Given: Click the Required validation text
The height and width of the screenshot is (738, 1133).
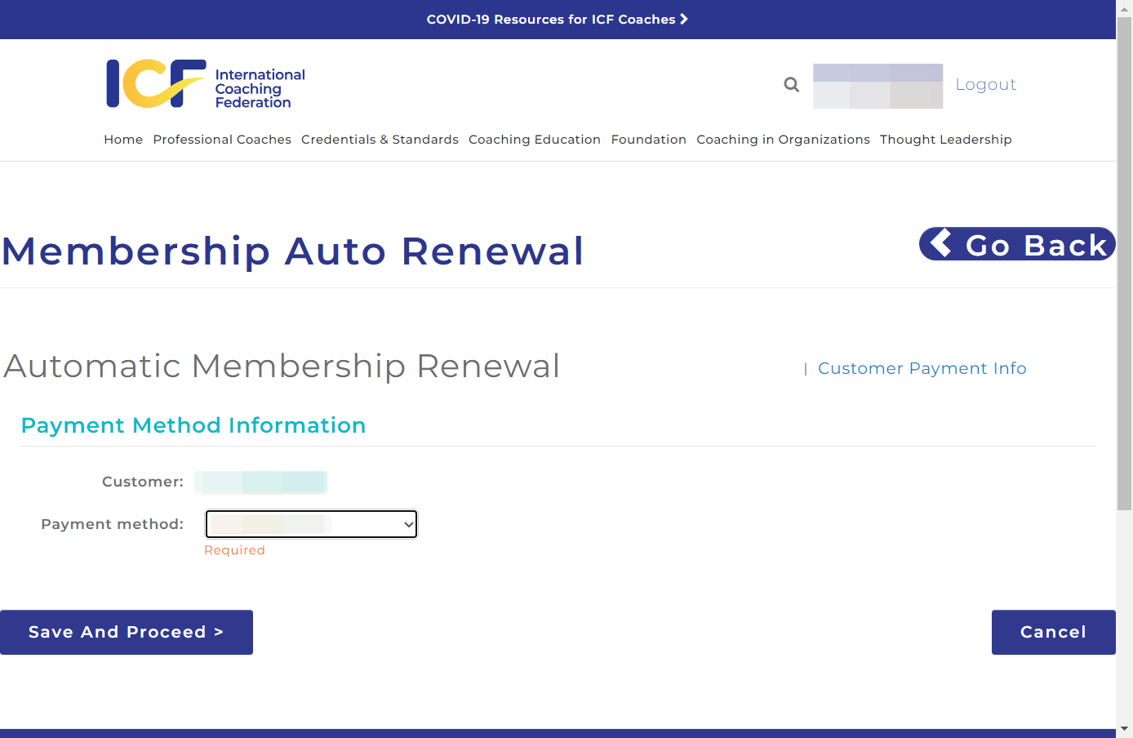Looking at the screenshot, I should click(x=234, y=550).
